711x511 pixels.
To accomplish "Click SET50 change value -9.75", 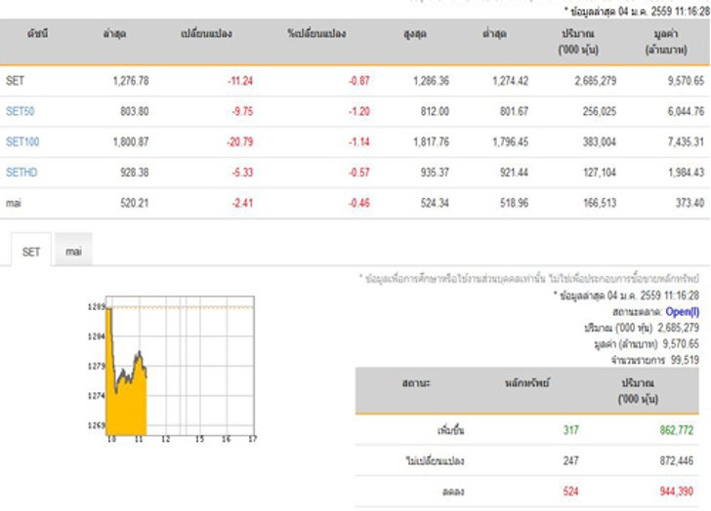I will tap(242, 111).
